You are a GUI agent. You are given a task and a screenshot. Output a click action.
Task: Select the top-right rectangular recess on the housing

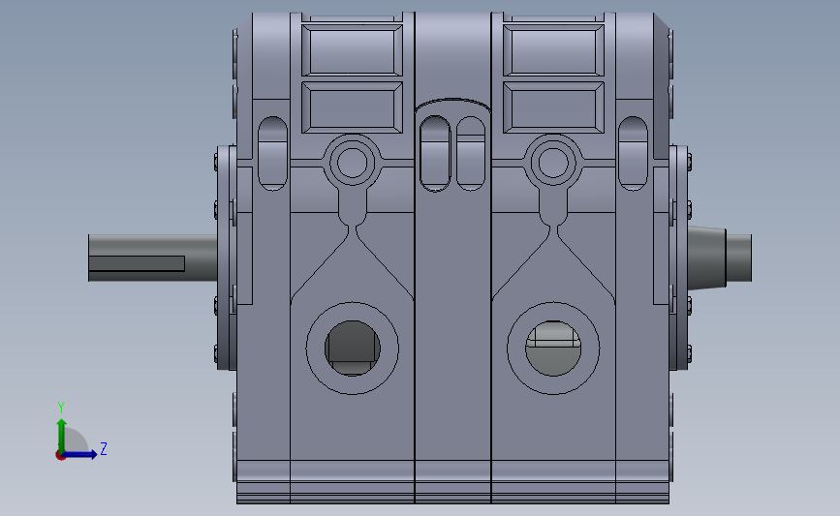click(x=553, y=49)
